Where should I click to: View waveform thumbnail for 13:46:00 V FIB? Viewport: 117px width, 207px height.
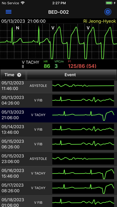click(83, 129)
